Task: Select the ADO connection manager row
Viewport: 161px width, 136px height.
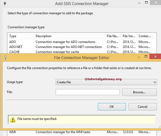Action: click(x=82, y=42)
